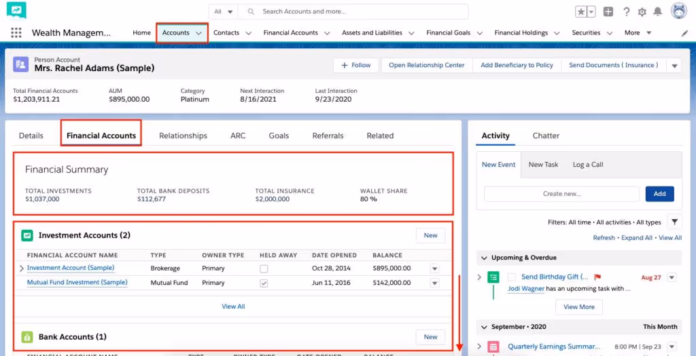Open the Securities dropdown chevron
The image size is (696, 356).
point(610,33)
